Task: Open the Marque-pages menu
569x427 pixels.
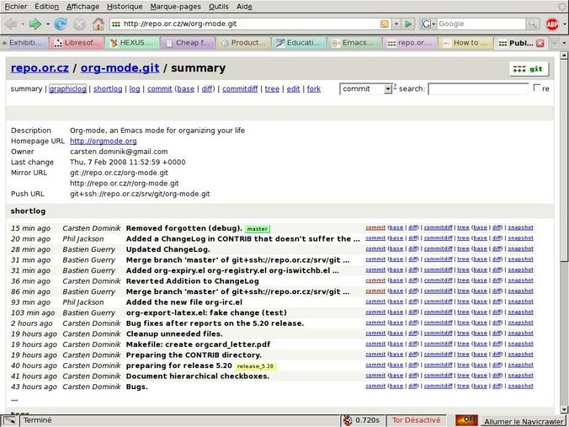Action: point(176,7)
